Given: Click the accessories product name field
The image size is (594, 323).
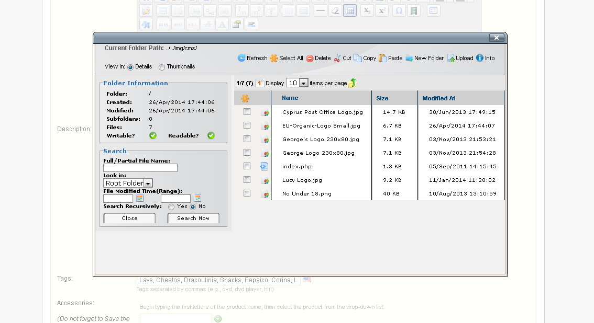Looking at the screenshot, I should pos(176,318).
